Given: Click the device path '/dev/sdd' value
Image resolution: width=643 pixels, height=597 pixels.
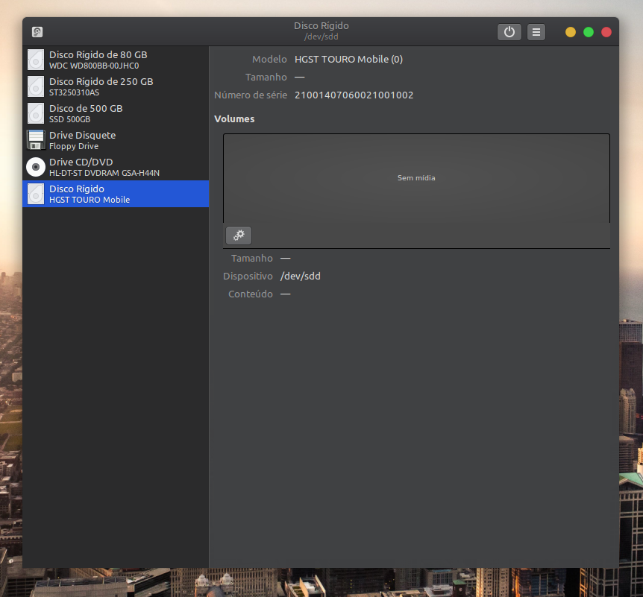Looking at the screenshot, I should pyautogui.click(x=300, y=277).
